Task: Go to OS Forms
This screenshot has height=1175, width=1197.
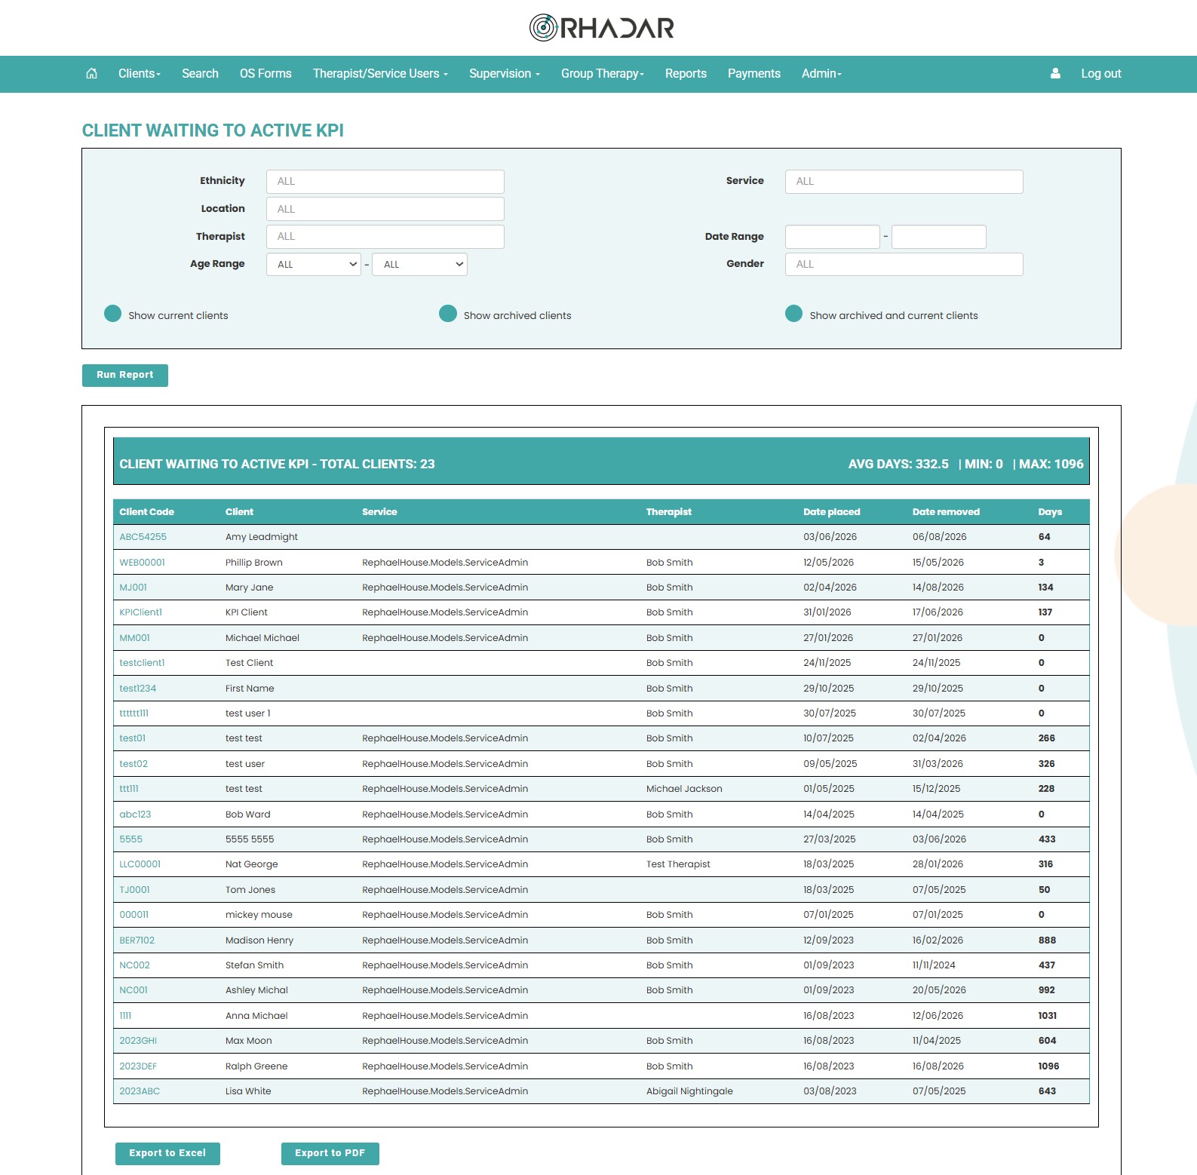Action: pos(265,73)
